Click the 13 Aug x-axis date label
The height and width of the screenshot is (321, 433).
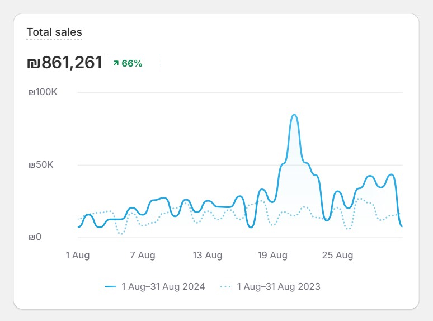(208, 255)
